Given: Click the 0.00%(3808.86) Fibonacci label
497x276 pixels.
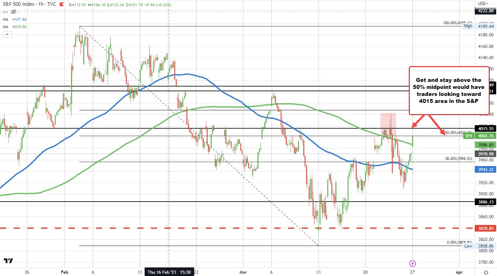Looking at the screenshot, I should pos(459,242).
